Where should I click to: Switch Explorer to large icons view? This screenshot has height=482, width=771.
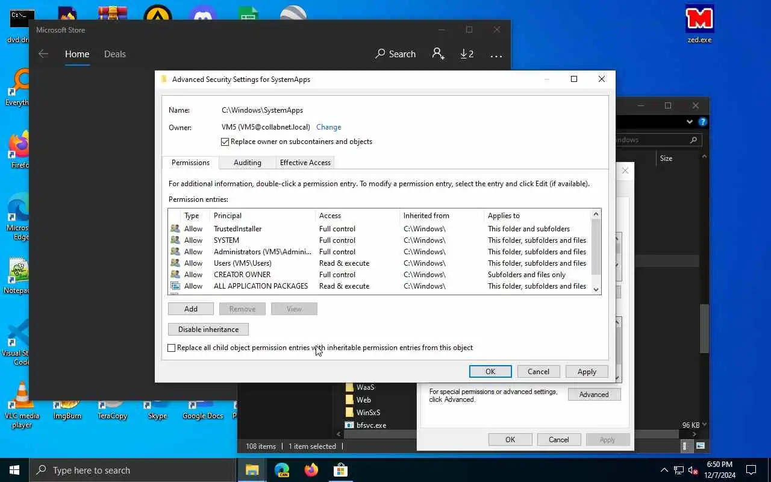coord(701,446)
